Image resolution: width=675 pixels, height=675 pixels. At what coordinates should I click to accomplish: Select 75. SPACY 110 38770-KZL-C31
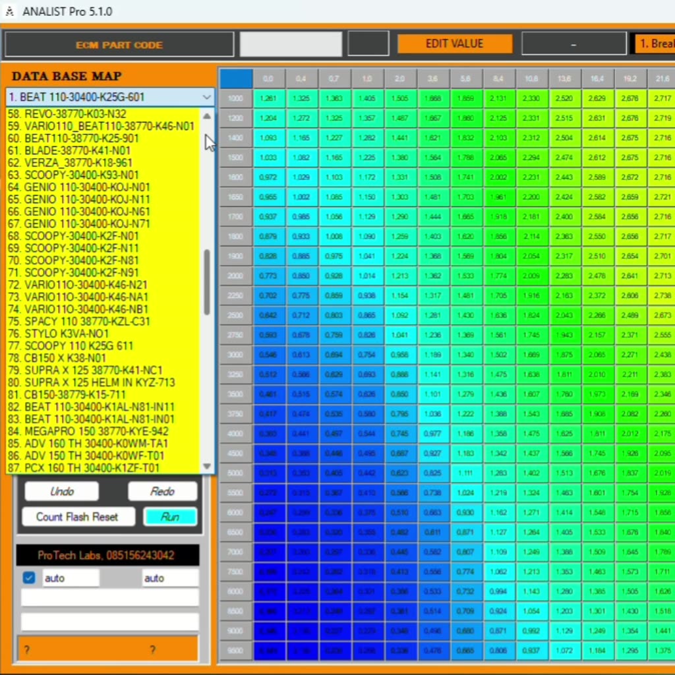(102, 321)
